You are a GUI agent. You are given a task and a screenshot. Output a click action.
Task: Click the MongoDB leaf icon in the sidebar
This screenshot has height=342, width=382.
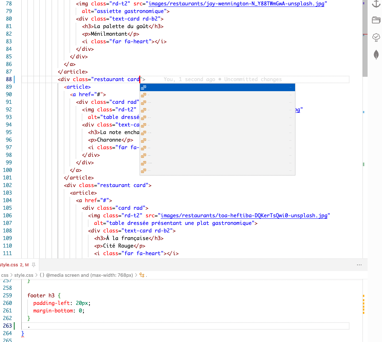[376, 55]
